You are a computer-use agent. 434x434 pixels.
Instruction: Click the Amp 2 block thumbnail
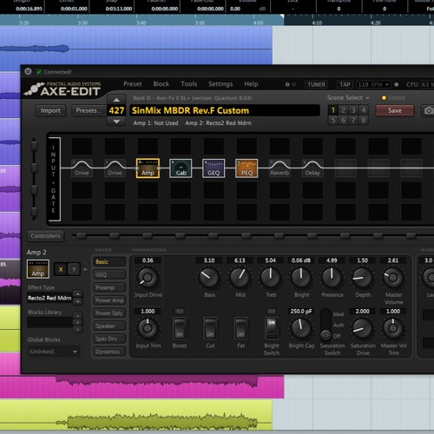click(38, 269)
